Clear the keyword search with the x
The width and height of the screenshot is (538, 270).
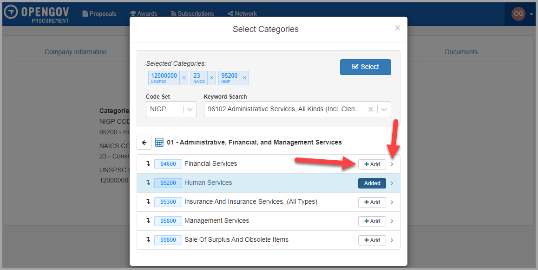371,109
